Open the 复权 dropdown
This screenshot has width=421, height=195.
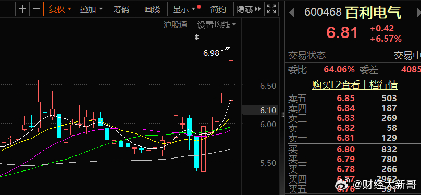click(x=59, y=9)
